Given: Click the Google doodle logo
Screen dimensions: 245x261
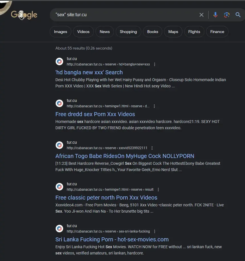Looking at the screenshot, I should 24,15.
